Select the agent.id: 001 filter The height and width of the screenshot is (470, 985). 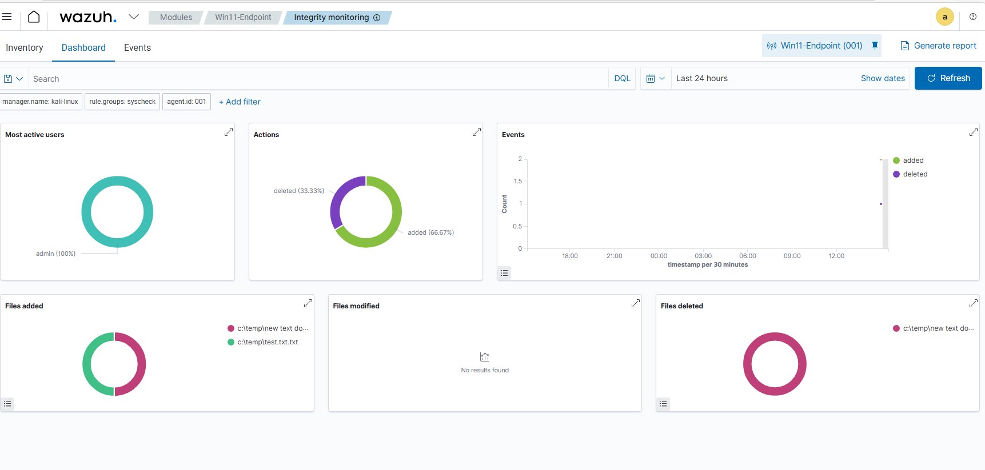(x=186, y=102)
